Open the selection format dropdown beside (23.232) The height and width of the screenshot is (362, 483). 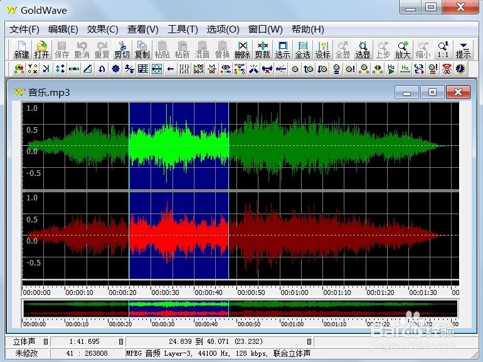tap(309, 341)
